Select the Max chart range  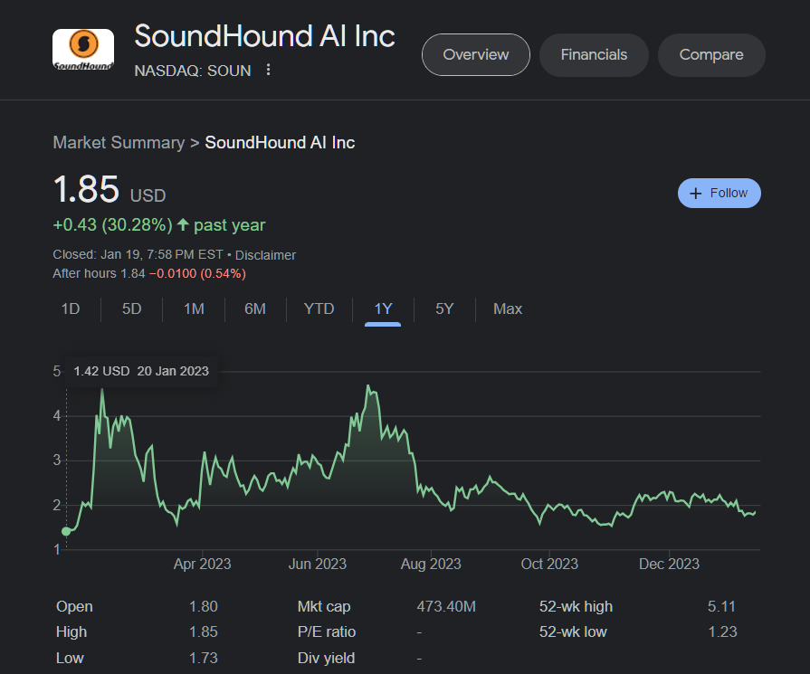(x=508, y=309)
